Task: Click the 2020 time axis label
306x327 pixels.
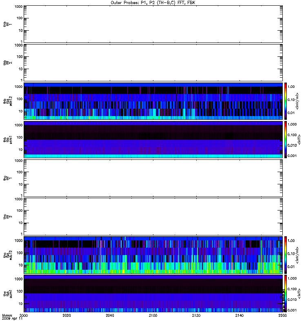Action: click(67, 315)
